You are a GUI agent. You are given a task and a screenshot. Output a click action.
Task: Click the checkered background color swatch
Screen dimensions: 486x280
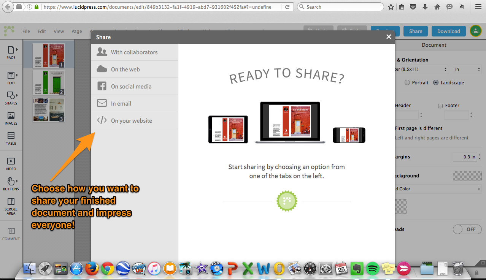point(467,176)
